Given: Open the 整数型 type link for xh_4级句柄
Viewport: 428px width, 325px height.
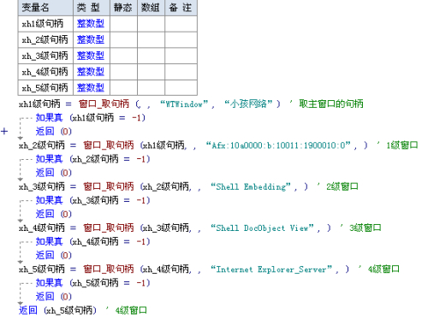Looking at the screenshot, I should click(x=91, y=72).
